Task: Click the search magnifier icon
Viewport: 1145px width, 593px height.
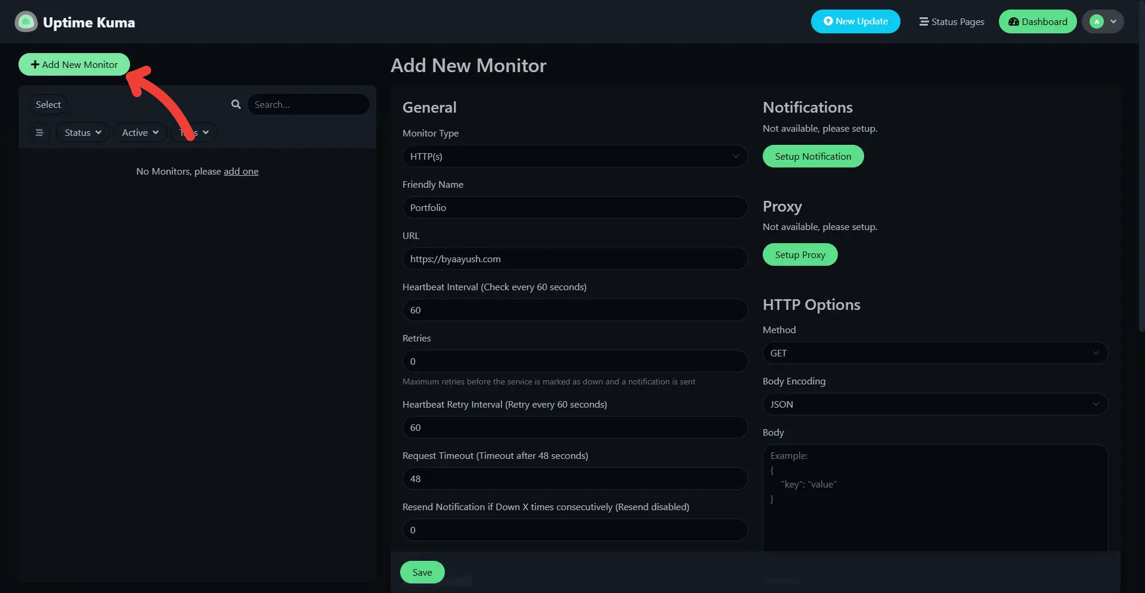Action: [236, 104]
